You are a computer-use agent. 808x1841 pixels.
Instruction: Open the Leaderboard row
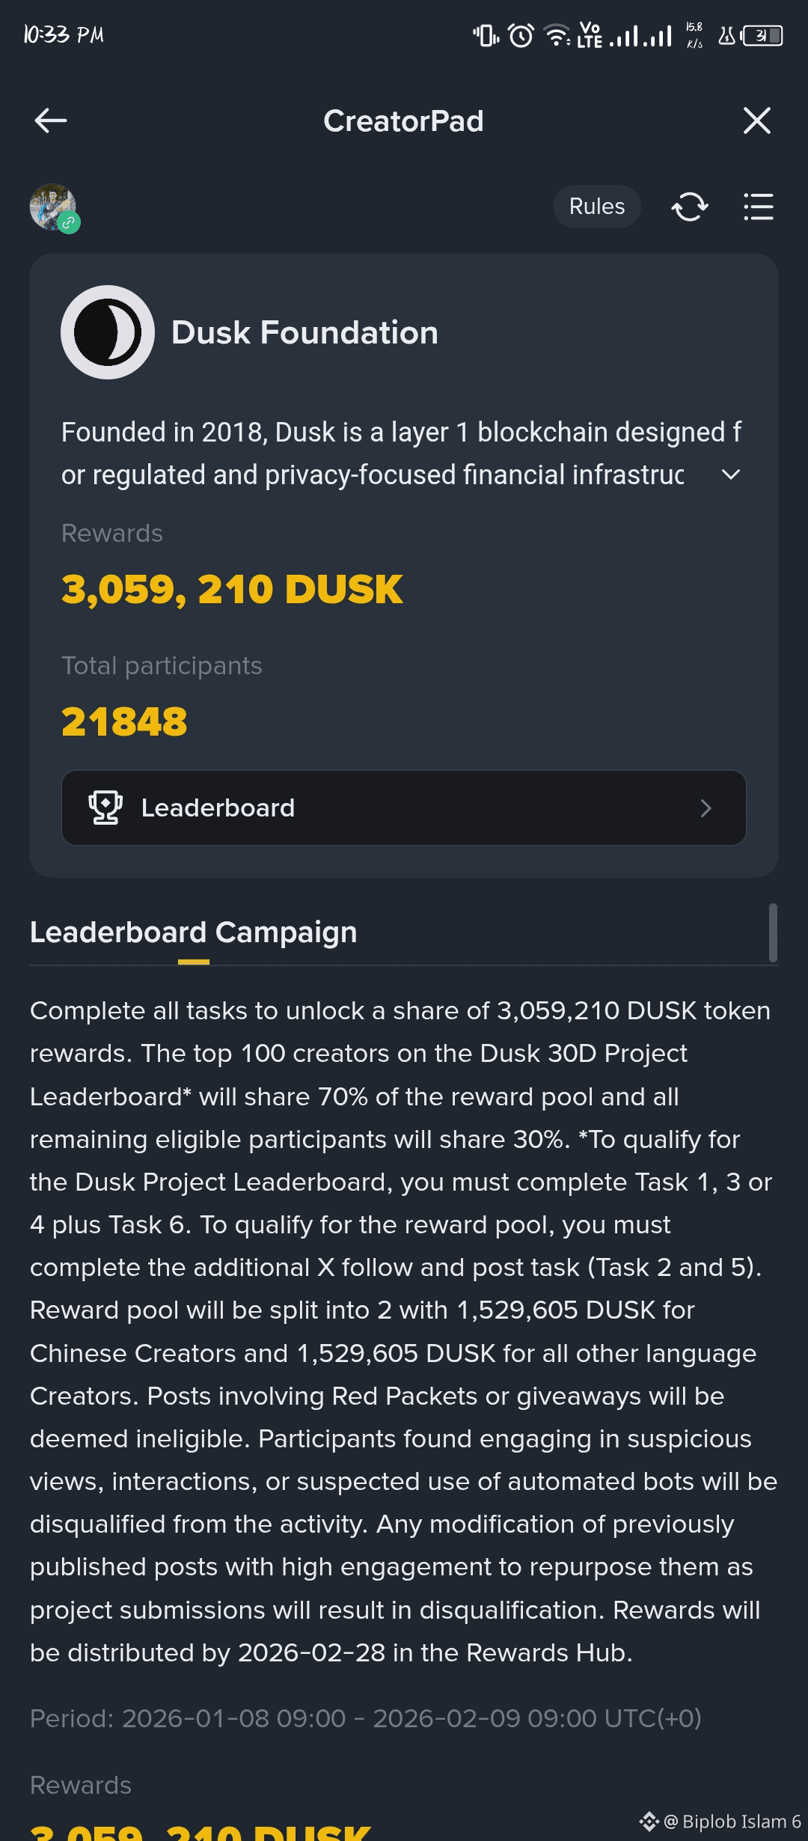[404, 808]
